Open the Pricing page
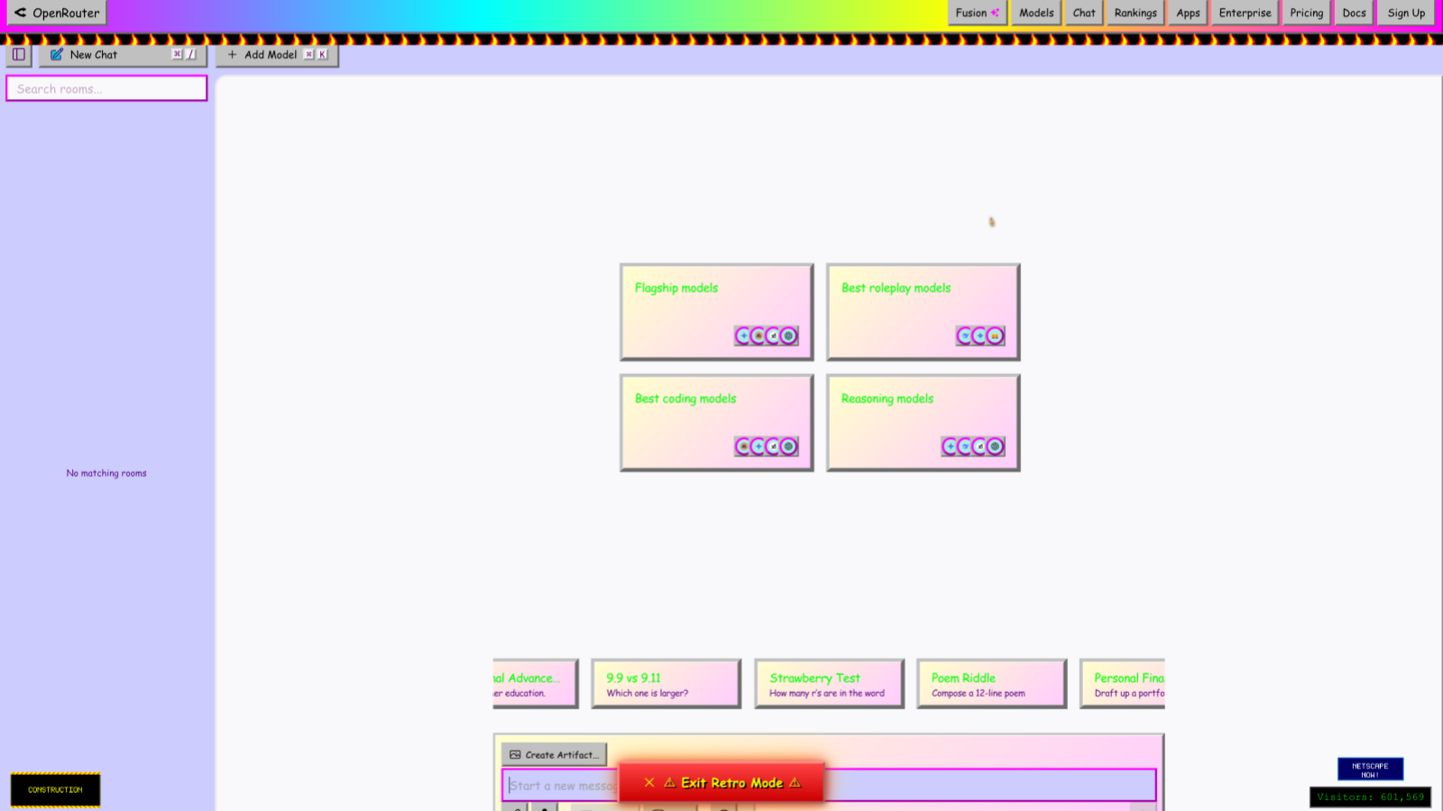The height and width of the screenshot is (811, 1443). point(1306,13)
